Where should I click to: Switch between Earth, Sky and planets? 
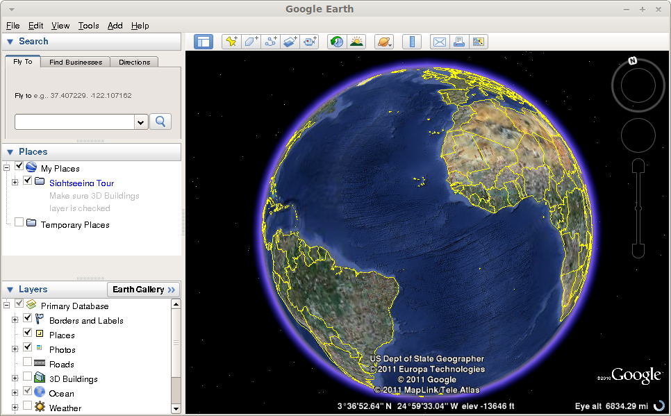(384, 42)
